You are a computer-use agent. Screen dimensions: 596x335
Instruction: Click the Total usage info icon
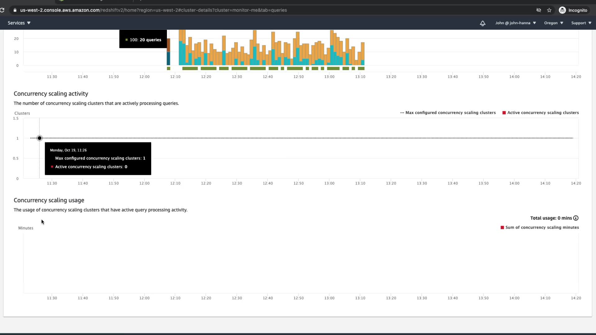(x=576, y=218)
